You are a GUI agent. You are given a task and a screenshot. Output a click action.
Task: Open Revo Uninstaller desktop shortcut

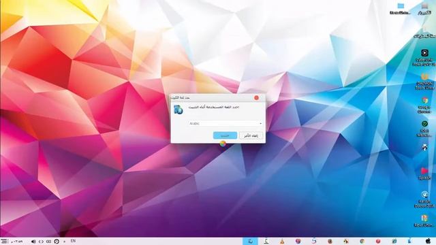pyautogui.click(x=424, y=220)
